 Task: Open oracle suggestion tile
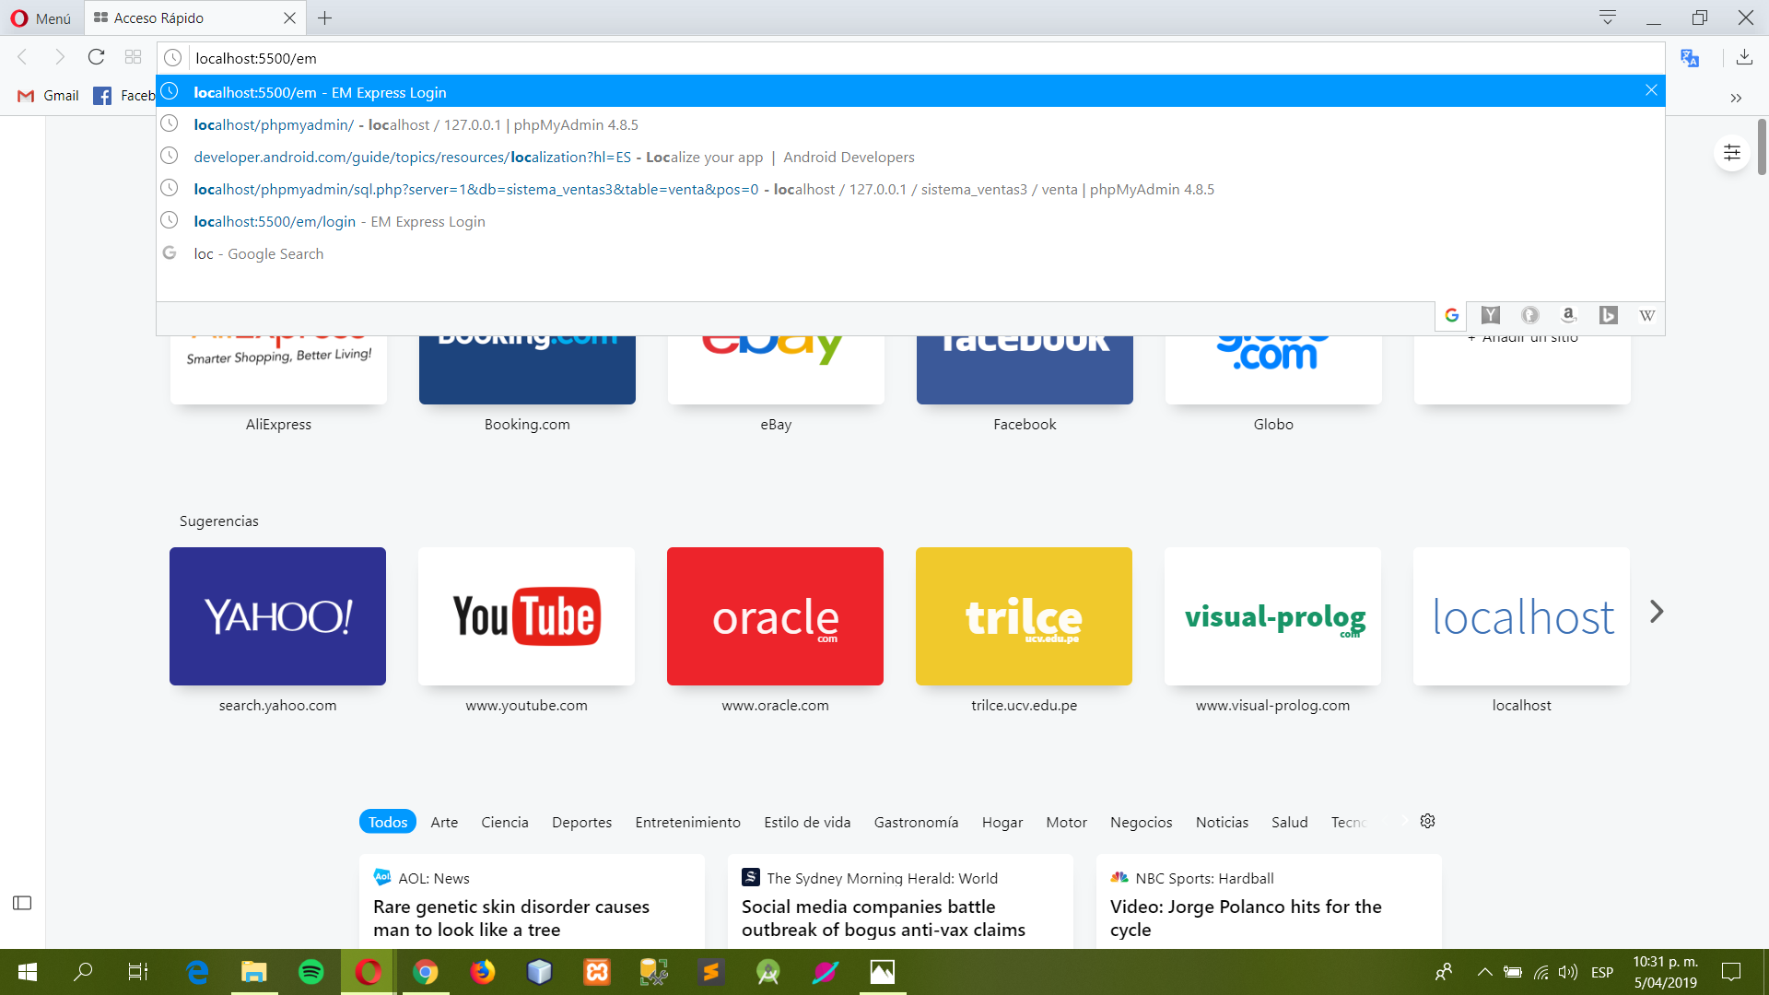point(775,616)
